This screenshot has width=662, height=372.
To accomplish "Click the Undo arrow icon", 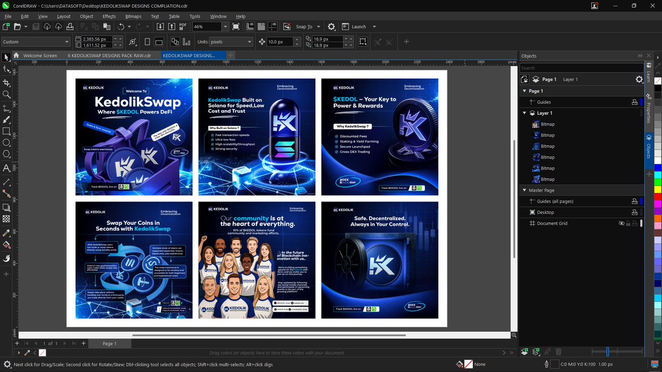I will tap(120, 26).
